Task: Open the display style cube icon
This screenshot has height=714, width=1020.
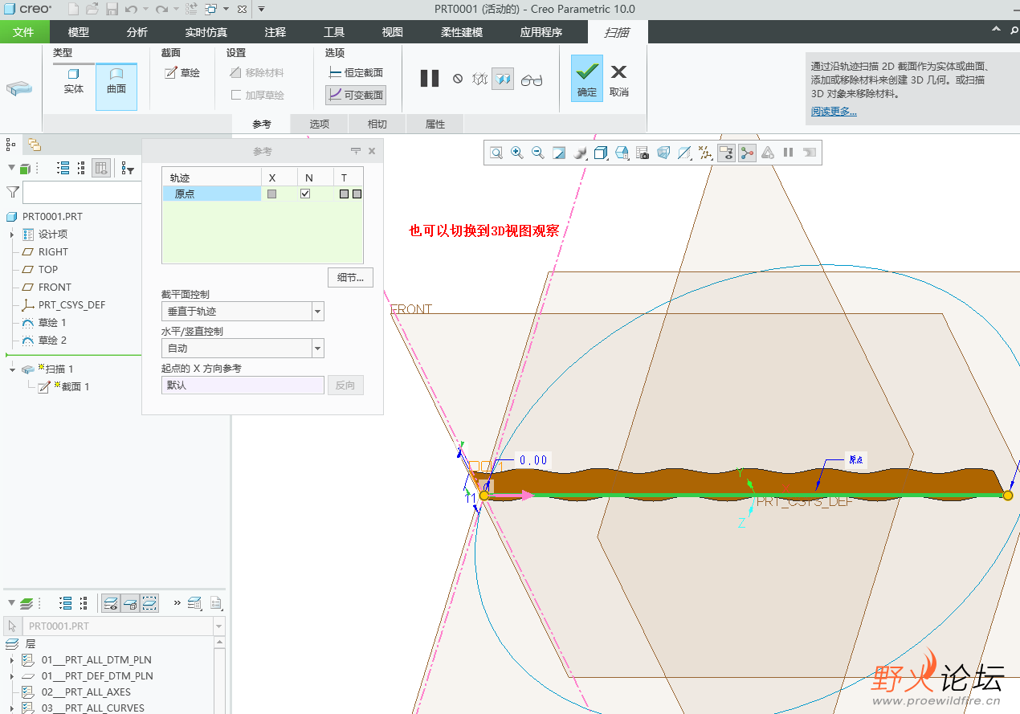Action: [601, 153]
